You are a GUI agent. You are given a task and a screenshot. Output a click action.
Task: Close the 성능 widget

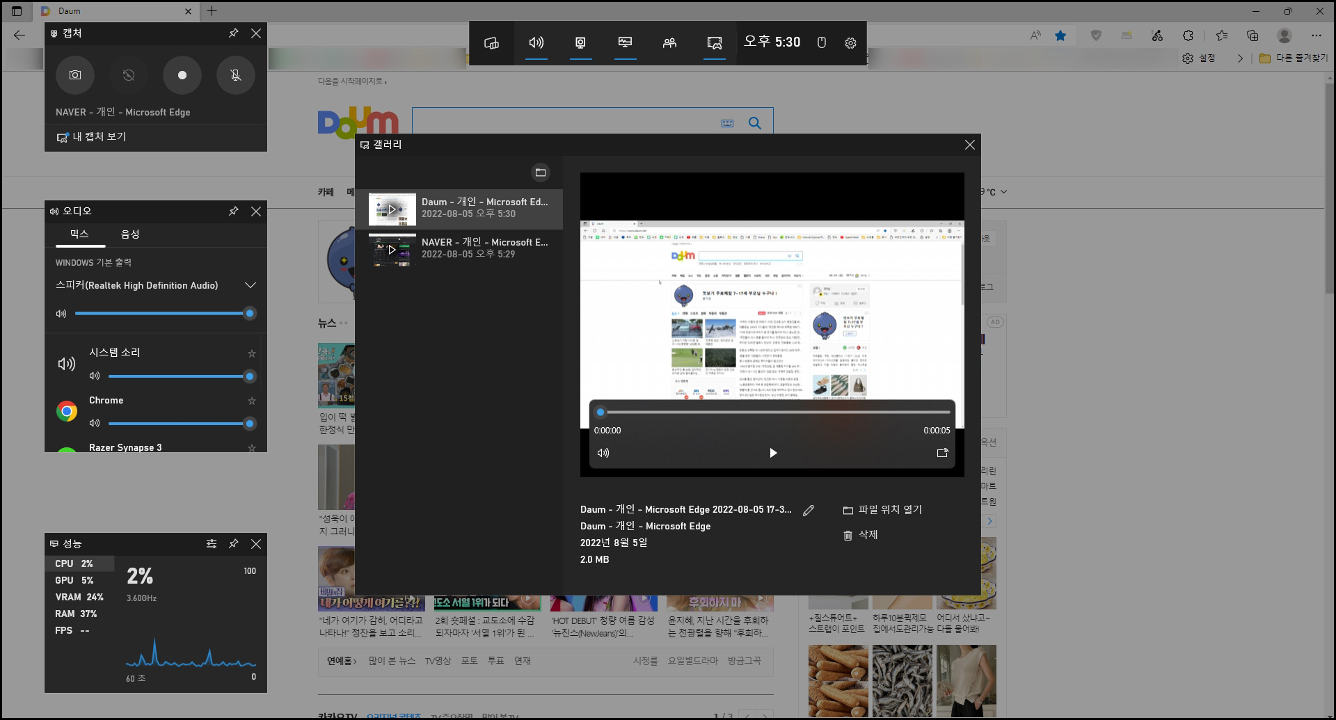256,544
